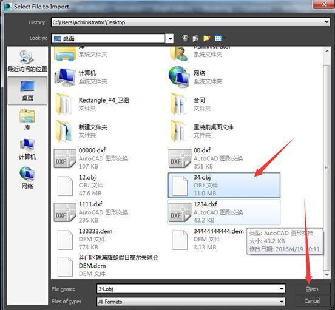Viewport: 335px width, 310px height.
Task: Click the go back navigation icon
Action: coord(185,38)
